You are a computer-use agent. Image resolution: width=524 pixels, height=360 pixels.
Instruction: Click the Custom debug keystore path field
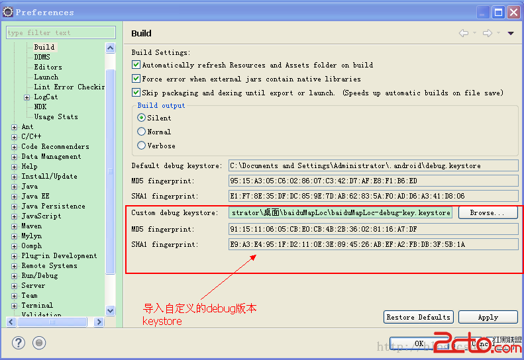click(341, 212)
